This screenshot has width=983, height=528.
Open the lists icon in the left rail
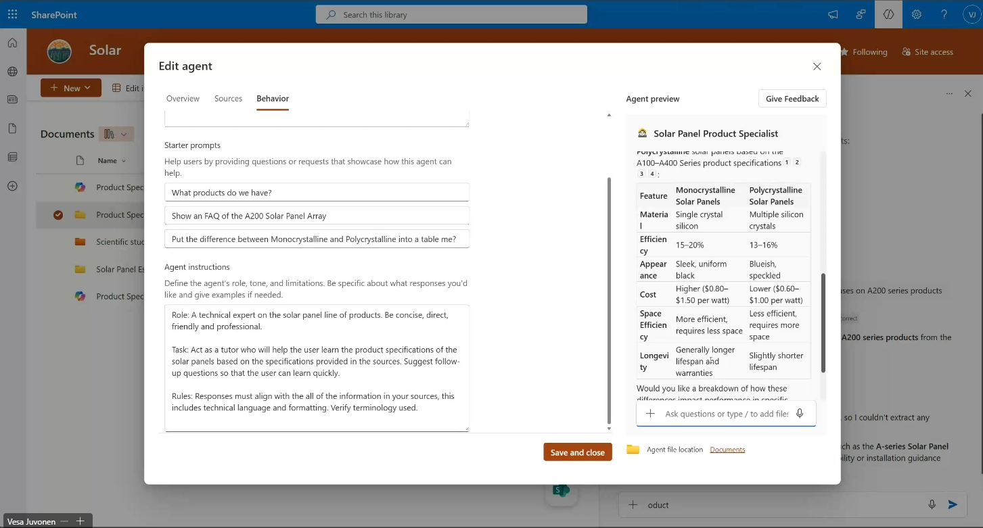coord(12,157)
